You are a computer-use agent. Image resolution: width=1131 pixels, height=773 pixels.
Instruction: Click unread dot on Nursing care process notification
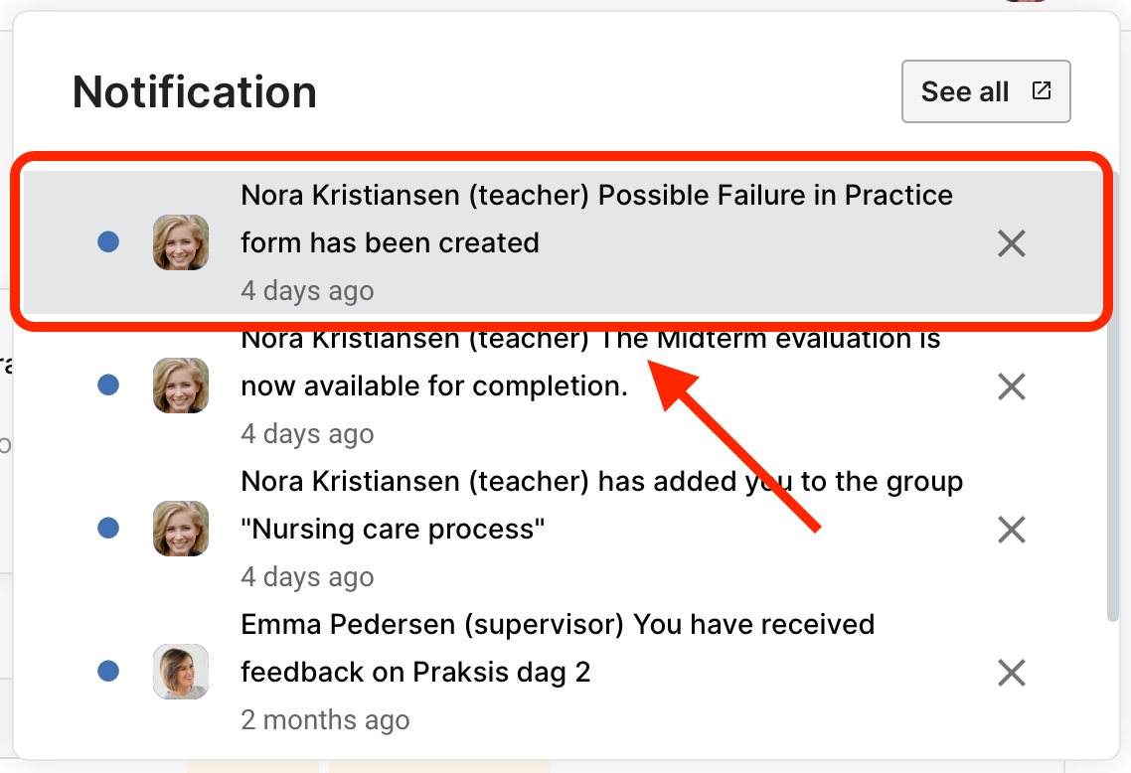tap(108, 529)
